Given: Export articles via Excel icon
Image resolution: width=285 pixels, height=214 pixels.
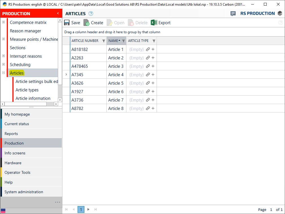Looking at the screenshot, I should click(x=154, y=23).
